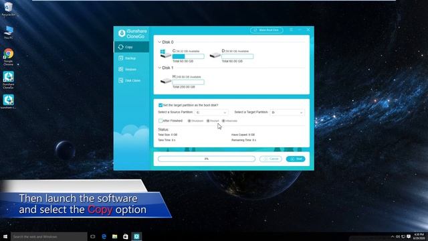The height and width of the screenshot is (241, 428).
Task: Open Google Chrome desktop icon
Action: 9,57
